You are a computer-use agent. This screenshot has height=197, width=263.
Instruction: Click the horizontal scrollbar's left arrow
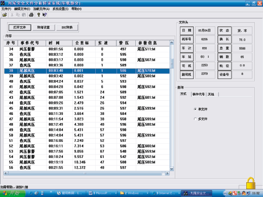point(6,173)
